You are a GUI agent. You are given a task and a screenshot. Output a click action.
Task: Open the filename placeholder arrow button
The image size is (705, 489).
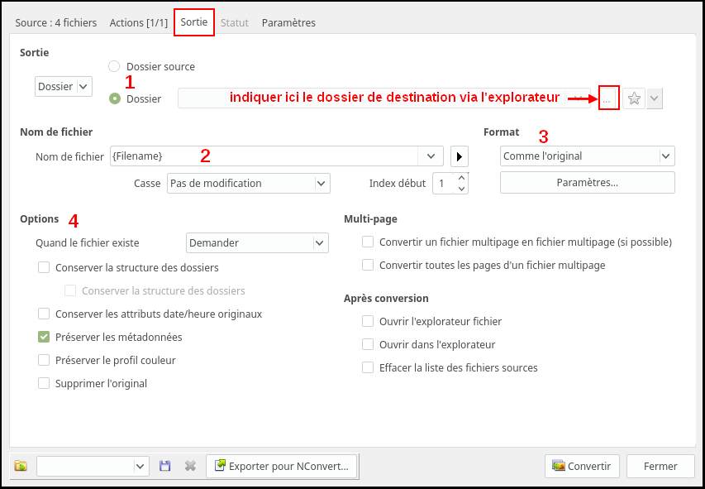tap(460, 156)
